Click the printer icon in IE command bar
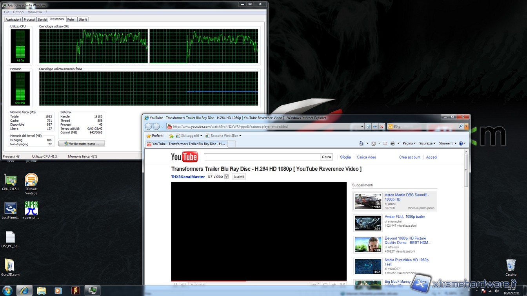Image resolution: width=527 pixels, height=296 pixels. (393, 143)
